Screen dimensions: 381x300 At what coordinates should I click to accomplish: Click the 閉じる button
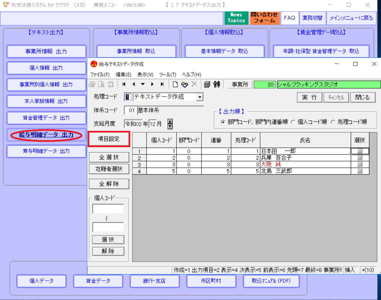[x=363, y=98]
